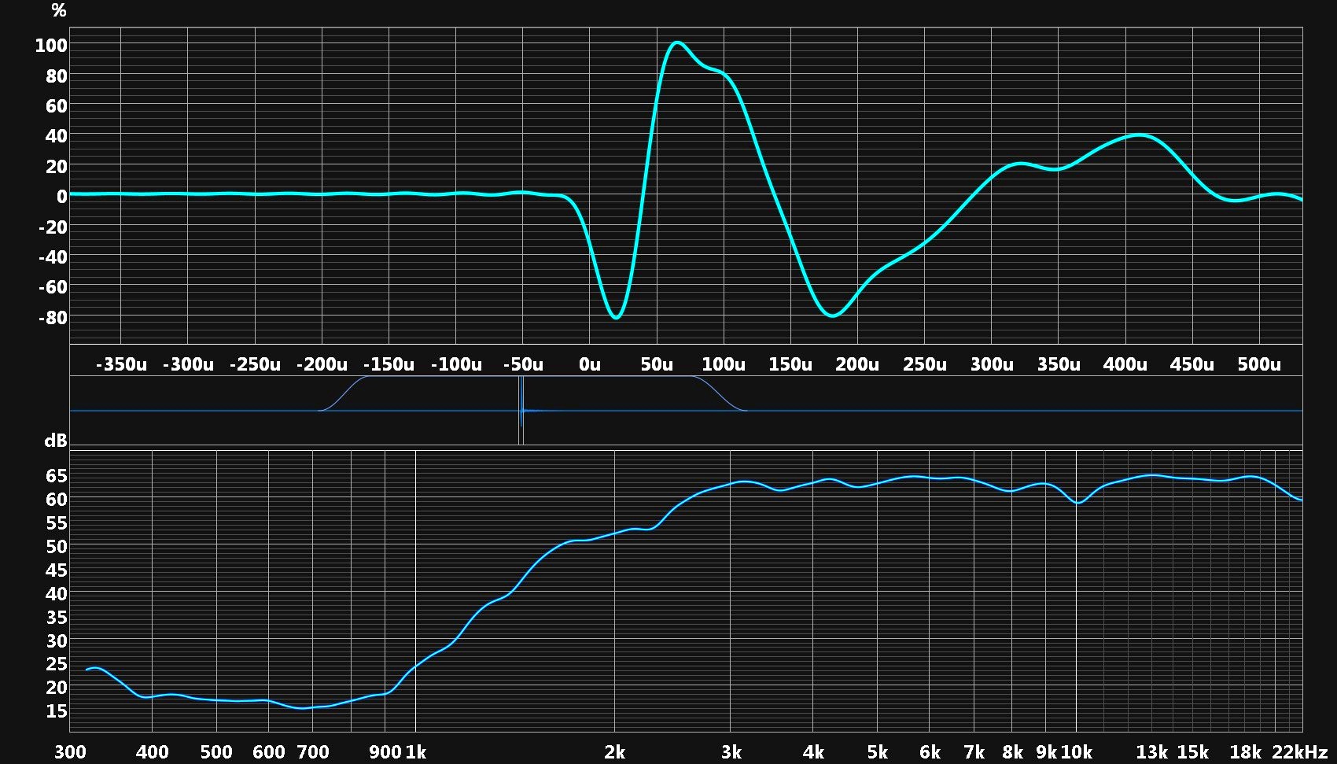Click the '2k' frequency axis label
The height and width of the screenshot is (764, 1337).
[615, 752]
